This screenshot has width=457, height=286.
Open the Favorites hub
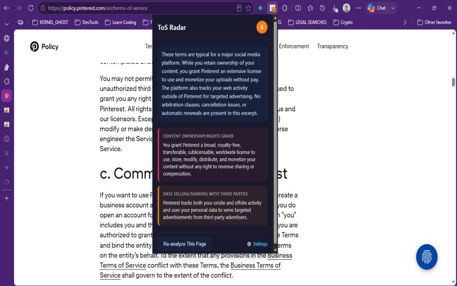310,8
